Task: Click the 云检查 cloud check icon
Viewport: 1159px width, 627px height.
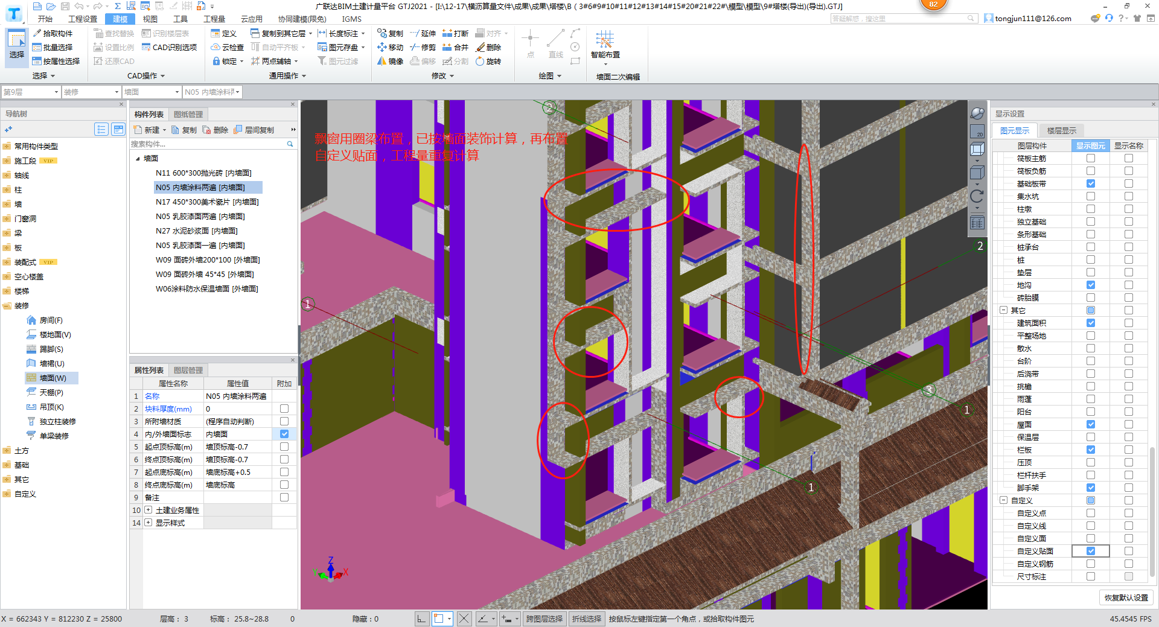Action: (x=228, y=47)
